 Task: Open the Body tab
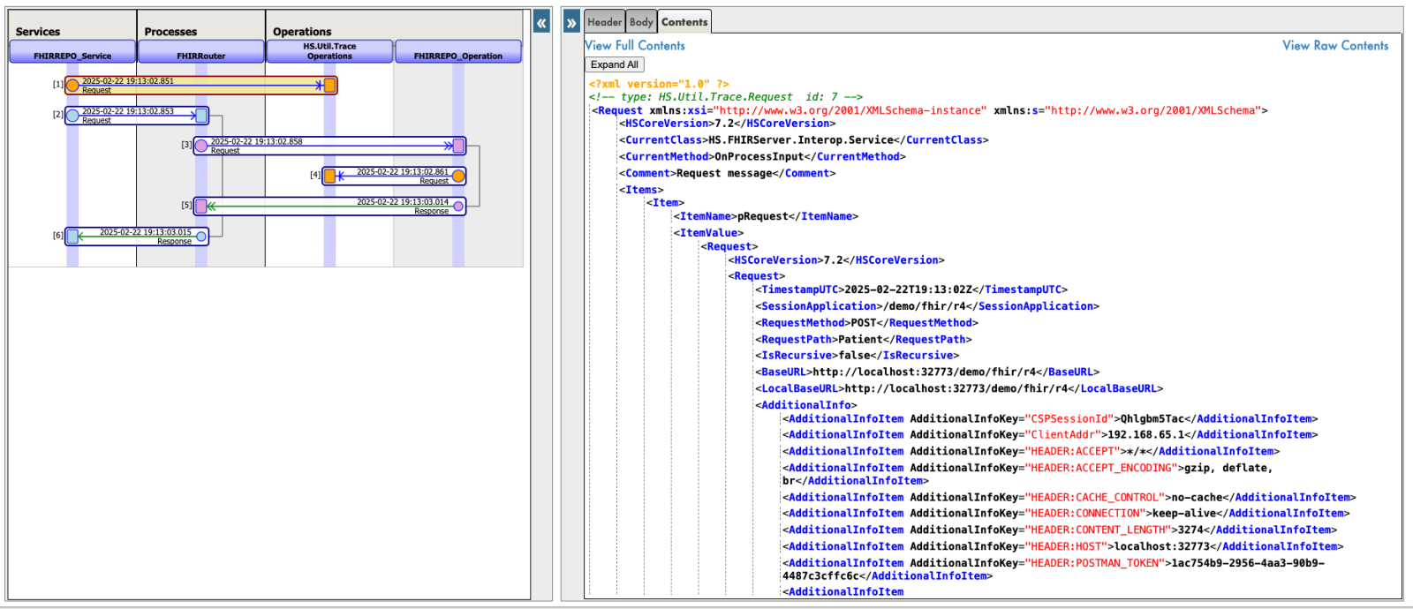point(641,22)
